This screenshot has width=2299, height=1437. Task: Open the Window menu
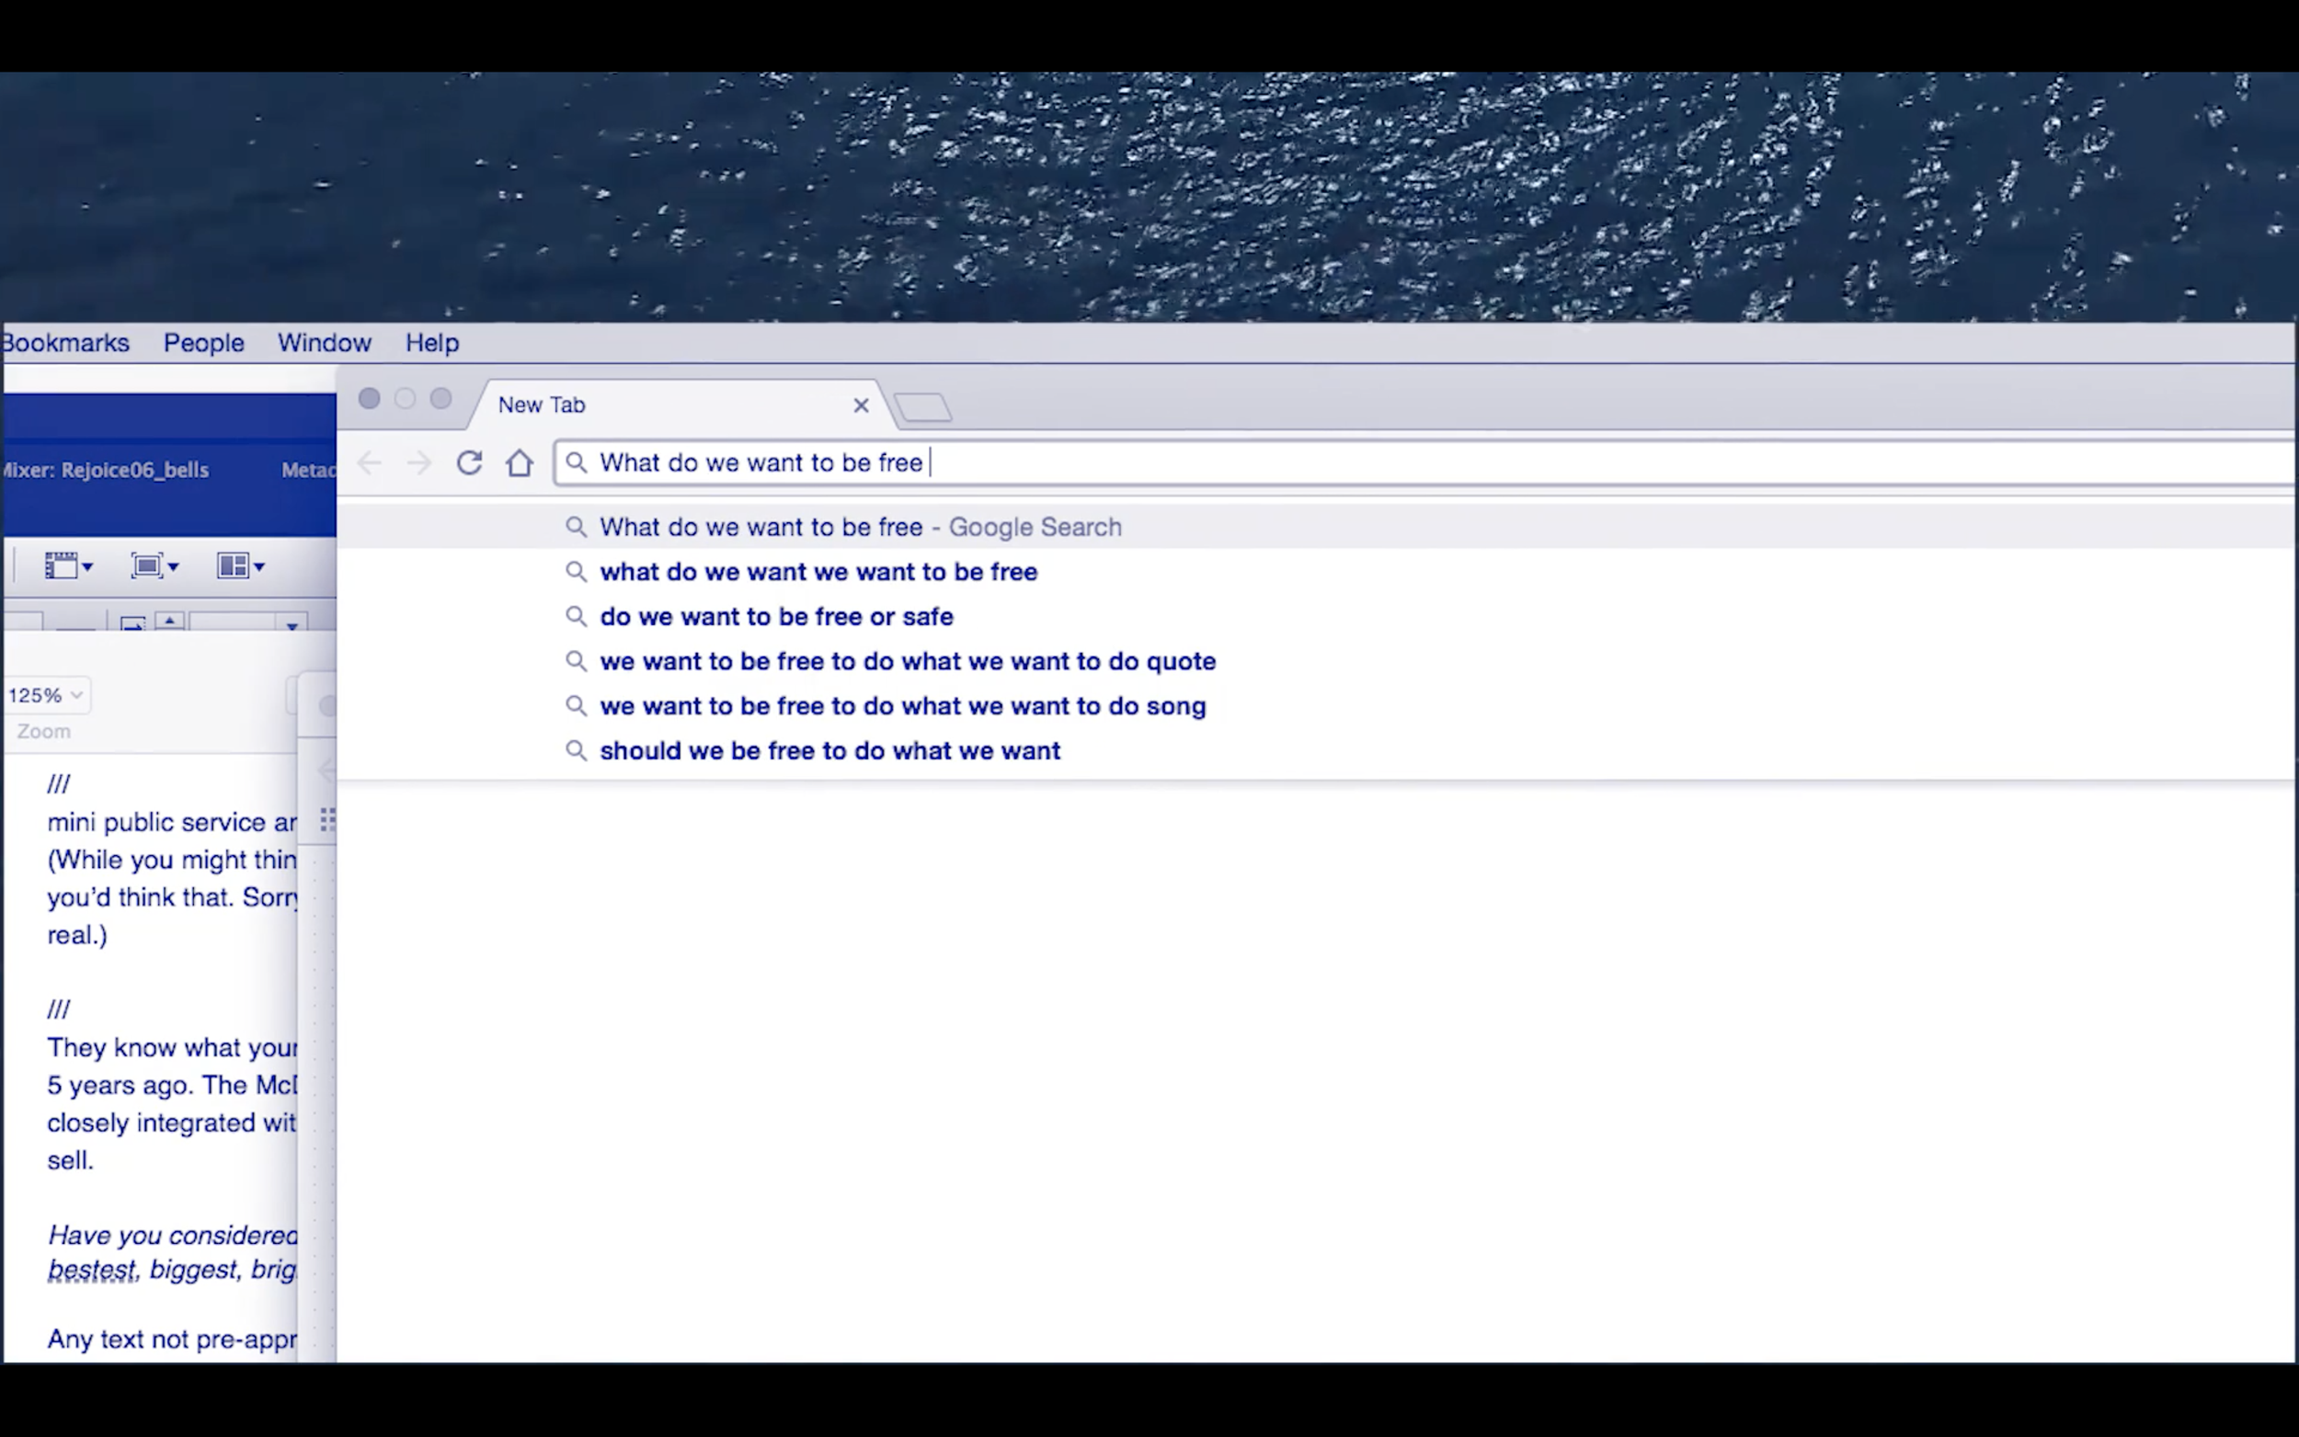click(x=324, y=343)
